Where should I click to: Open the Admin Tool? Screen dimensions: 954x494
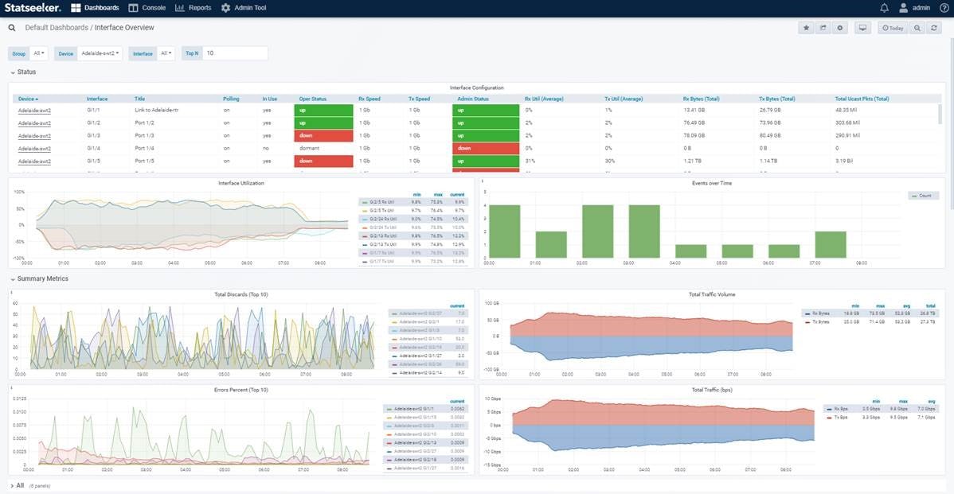click(x=245, y=7)
